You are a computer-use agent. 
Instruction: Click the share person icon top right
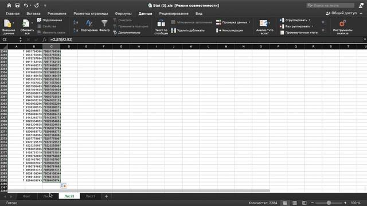(x=361, y=5)
